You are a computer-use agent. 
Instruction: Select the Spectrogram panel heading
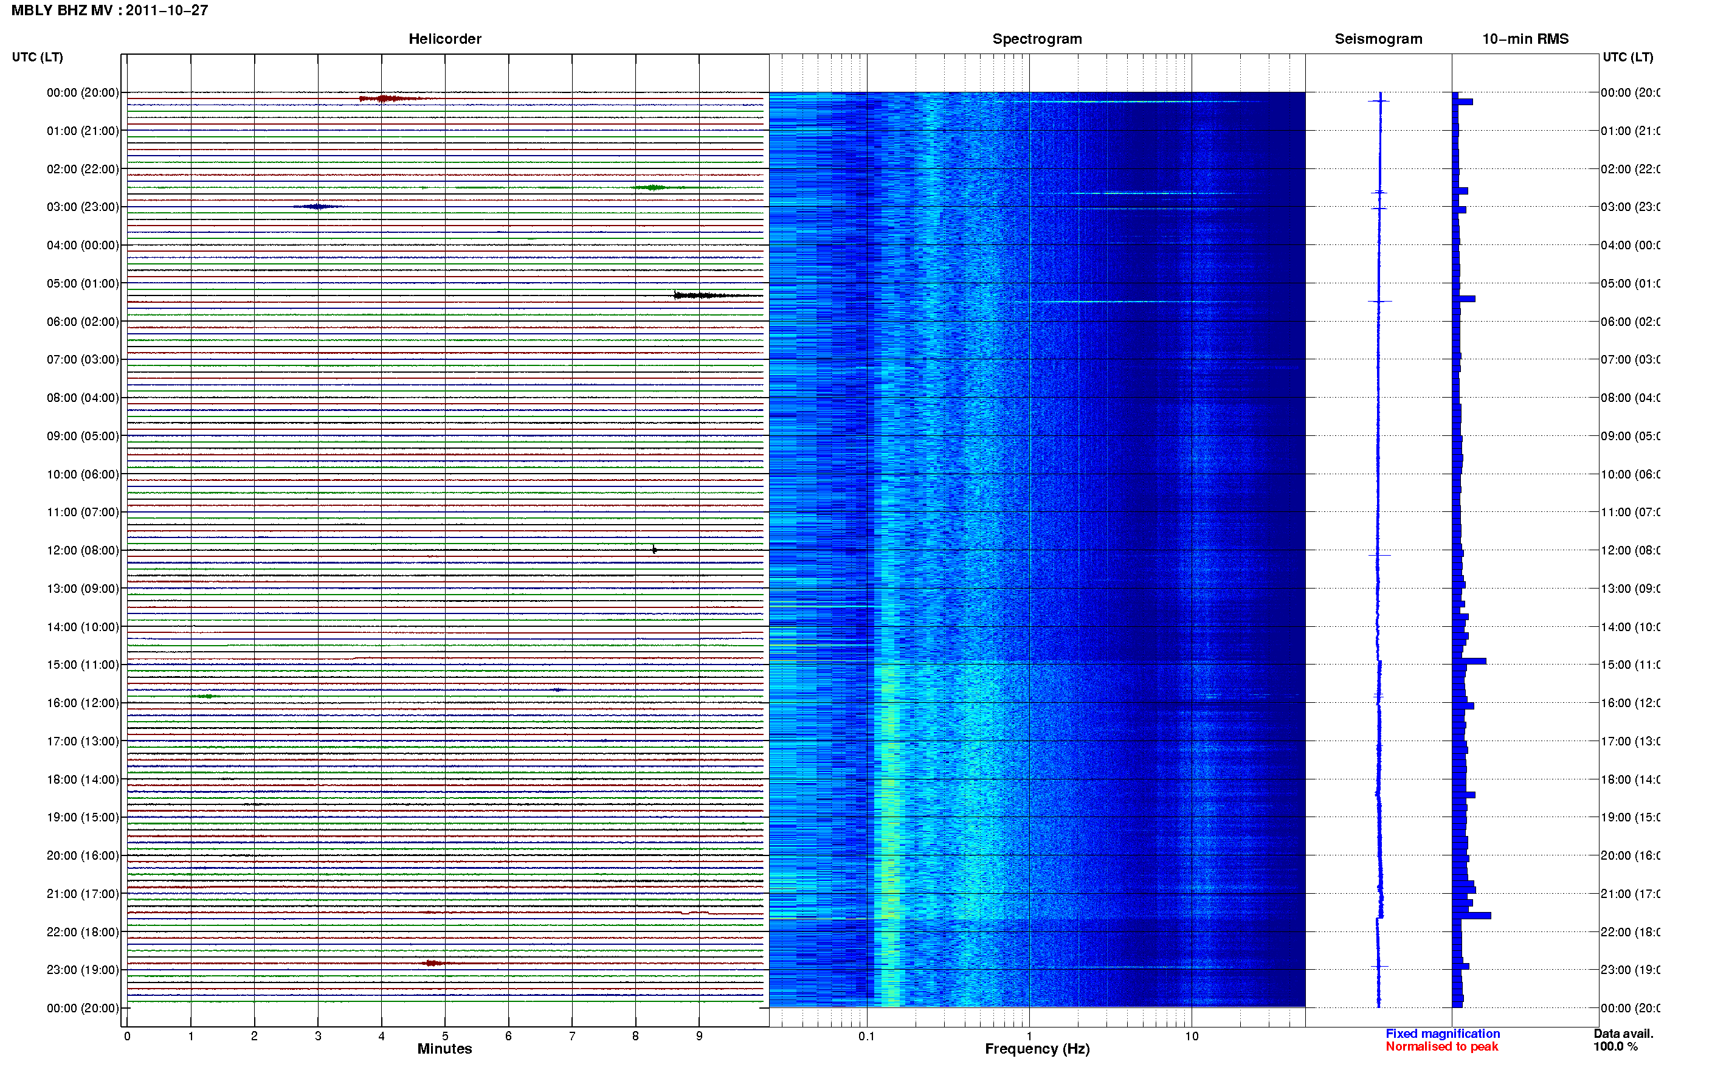1037,39
